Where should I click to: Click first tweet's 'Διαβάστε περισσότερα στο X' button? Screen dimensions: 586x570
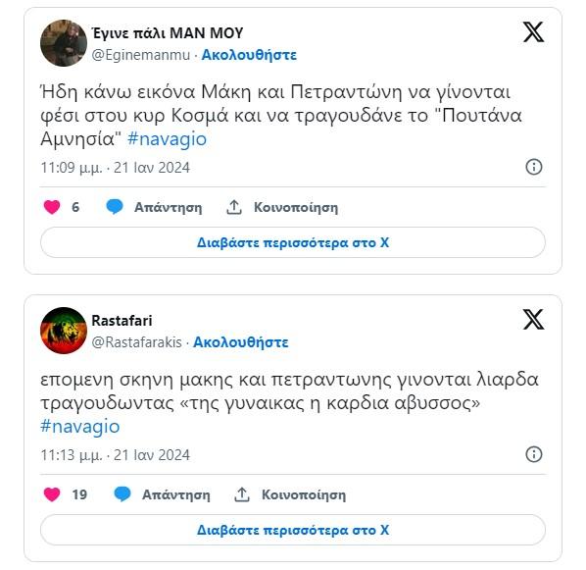coord(293,242)
